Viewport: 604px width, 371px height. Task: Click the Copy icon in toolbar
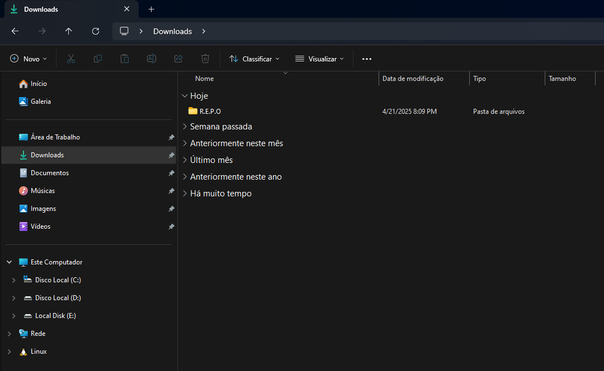pyautogui.click(x=98, y=59)
